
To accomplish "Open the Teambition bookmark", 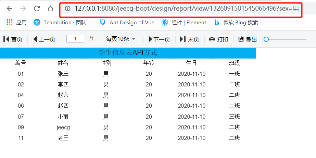I will coord(62,22).
